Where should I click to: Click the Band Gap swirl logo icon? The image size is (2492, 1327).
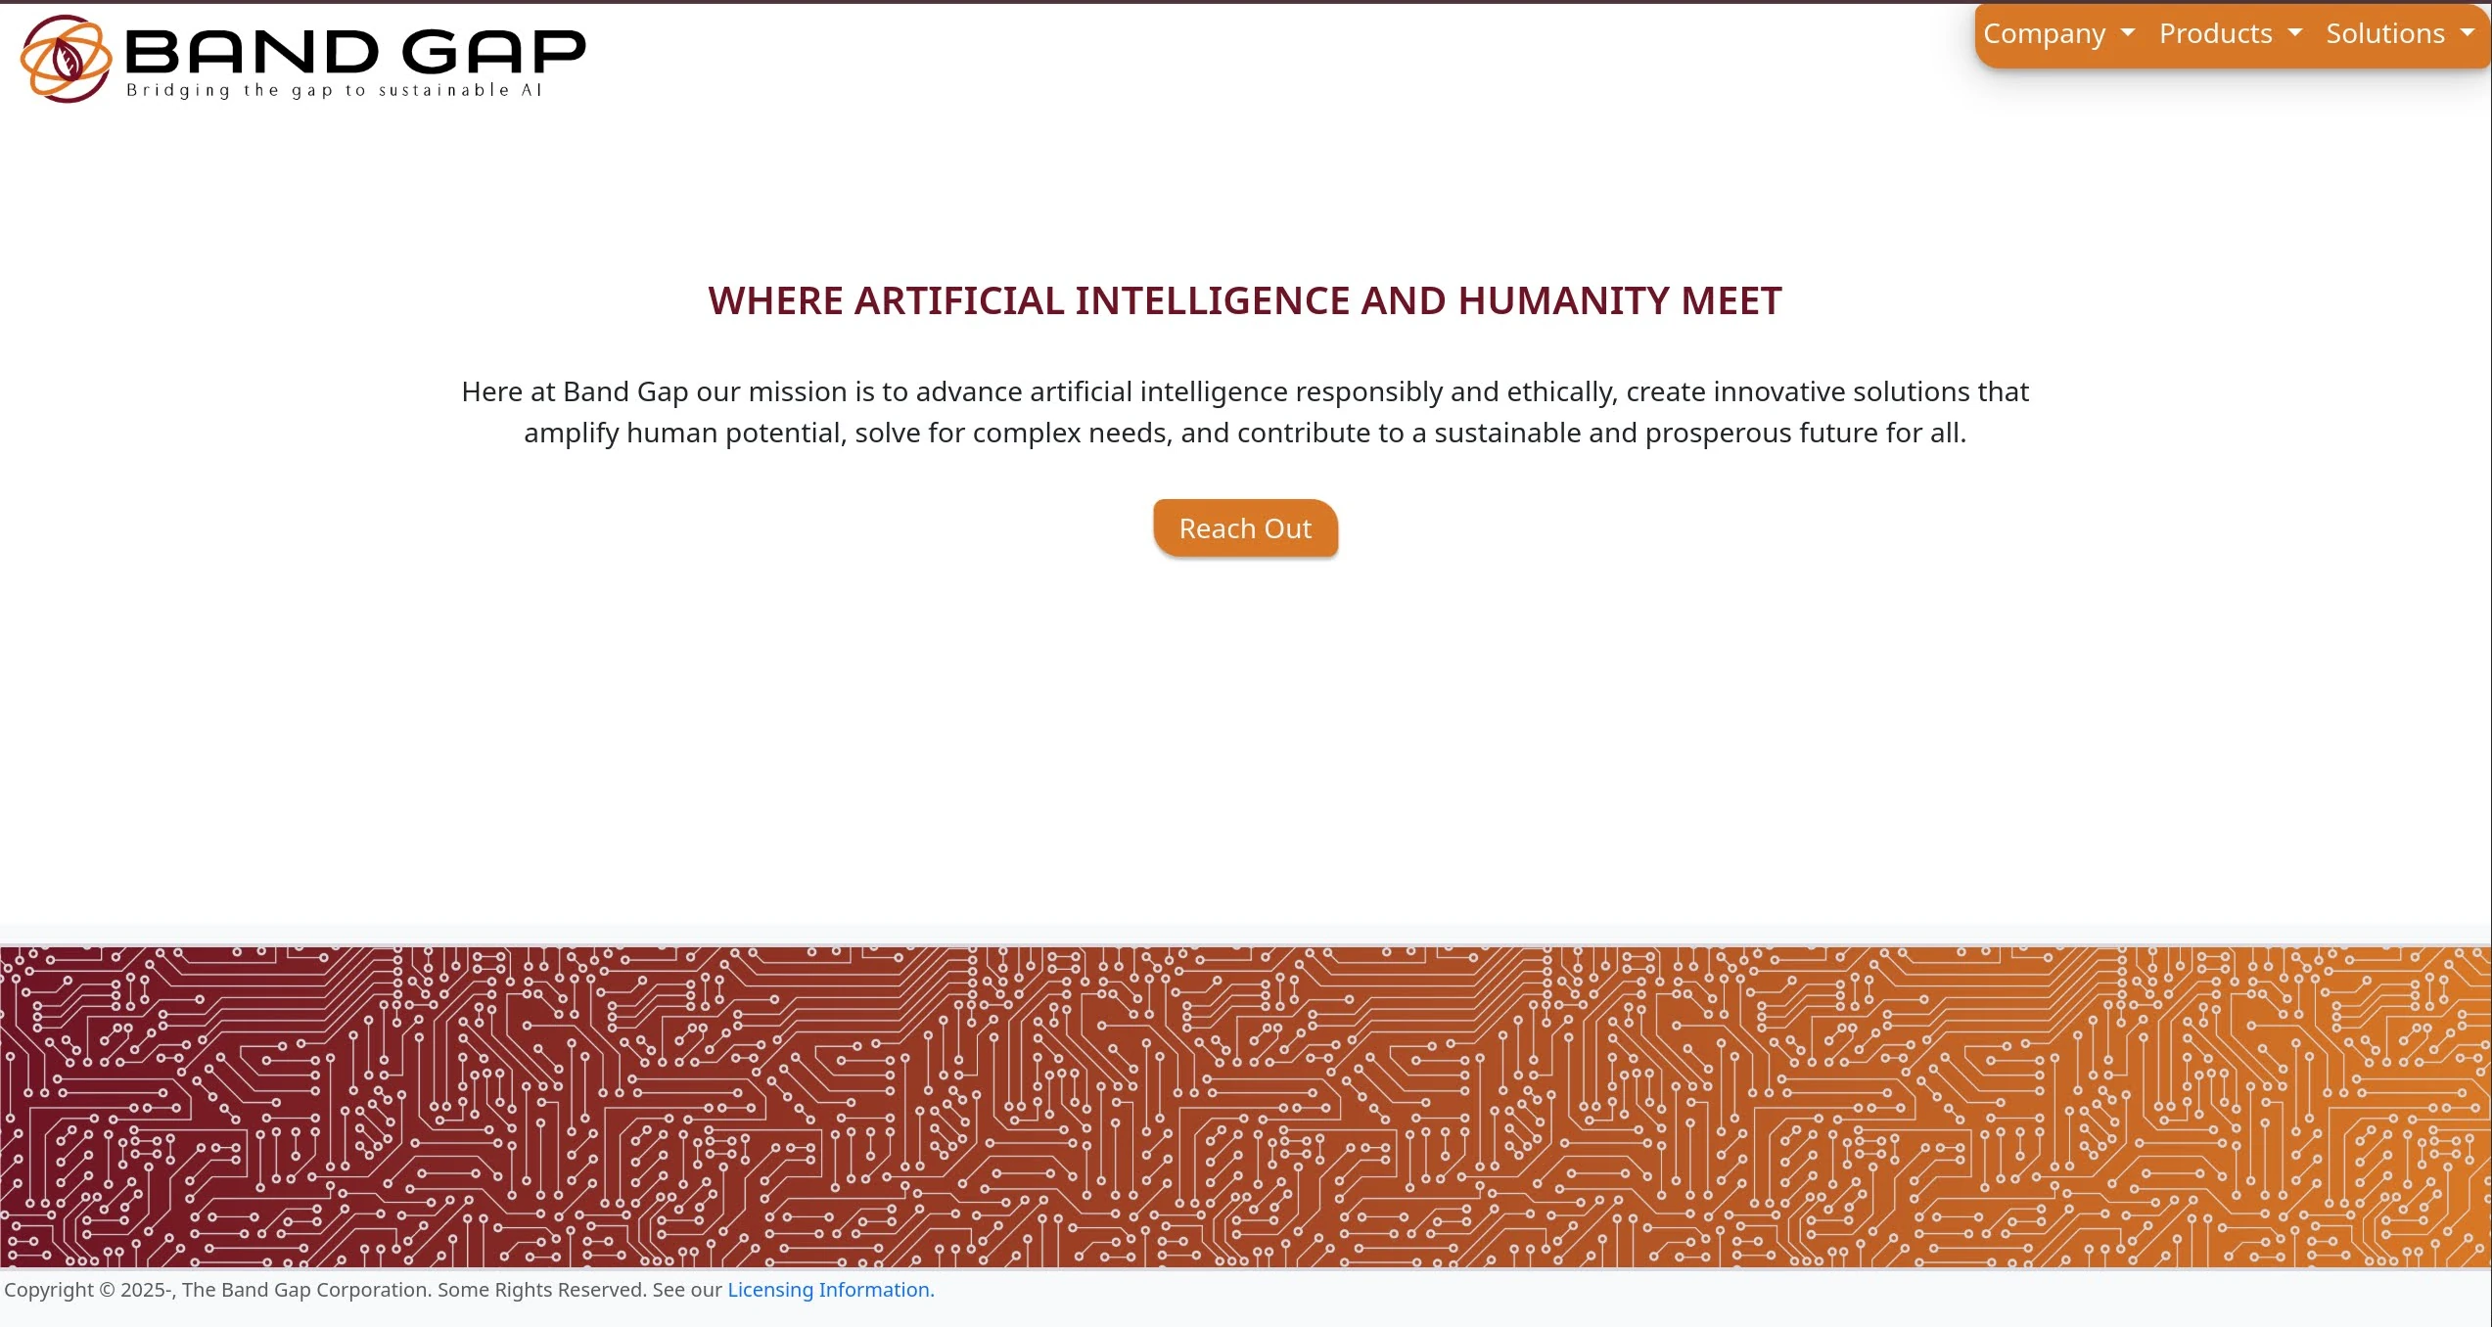tap(66, 59)
